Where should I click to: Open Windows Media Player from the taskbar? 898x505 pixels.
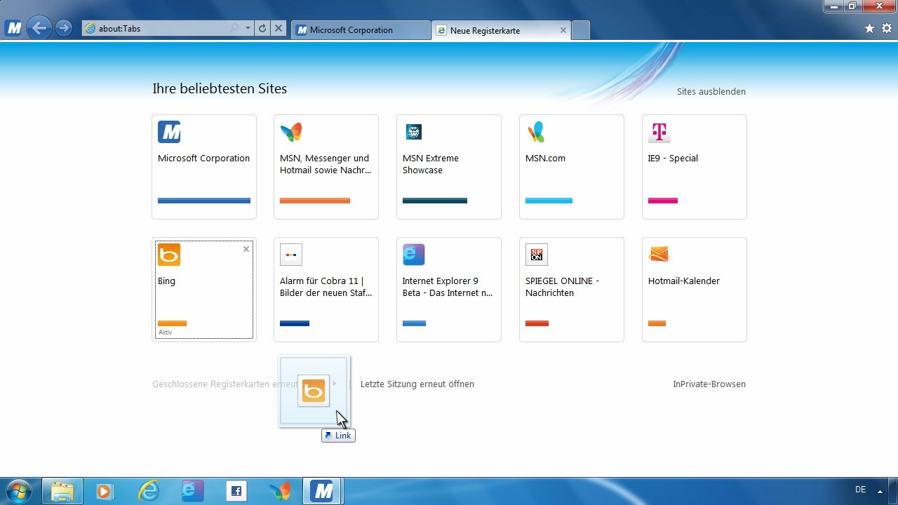coord(105,490)
